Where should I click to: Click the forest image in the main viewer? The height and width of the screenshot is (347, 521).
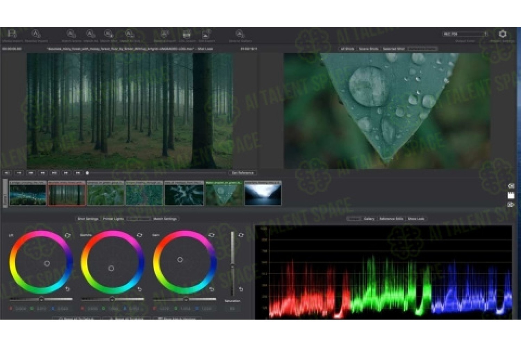(130, 111)
